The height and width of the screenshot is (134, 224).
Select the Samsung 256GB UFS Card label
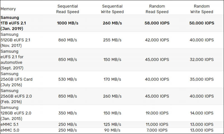tap(17, 79)
